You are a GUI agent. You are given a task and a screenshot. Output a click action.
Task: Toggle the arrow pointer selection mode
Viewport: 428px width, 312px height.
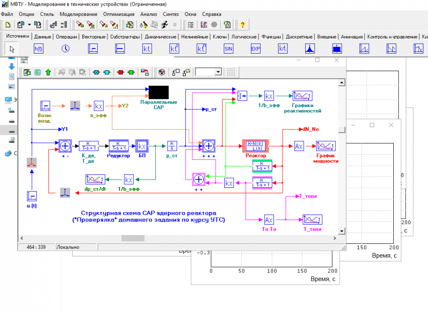coord(12,49)
